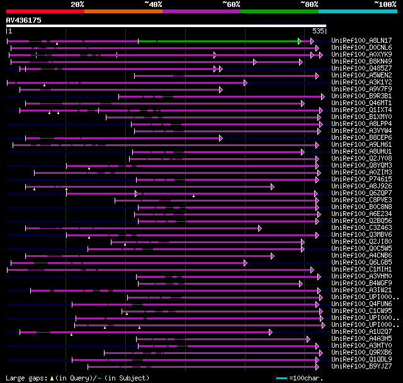Image resolution: width=403 pixels, height=383 pixels.
Task: Click the UniRef100_A3IW21 label
Action: (x=361, y=290)
